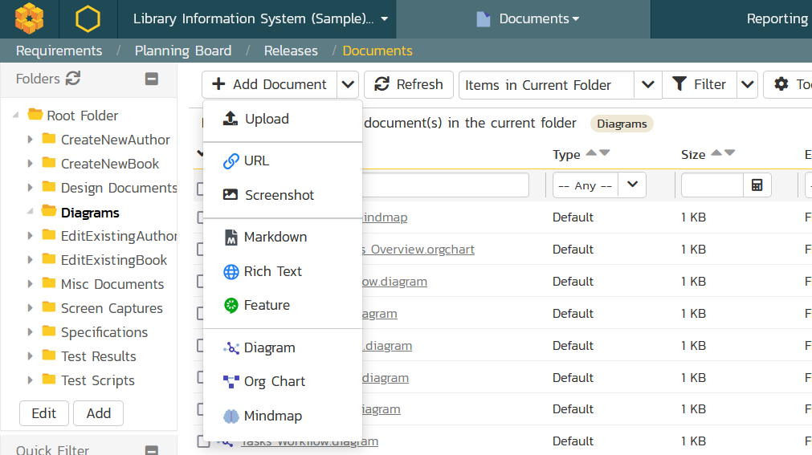812x455 pixels.
Task: Click the Markdown file icon
Action: coord(231,238)
